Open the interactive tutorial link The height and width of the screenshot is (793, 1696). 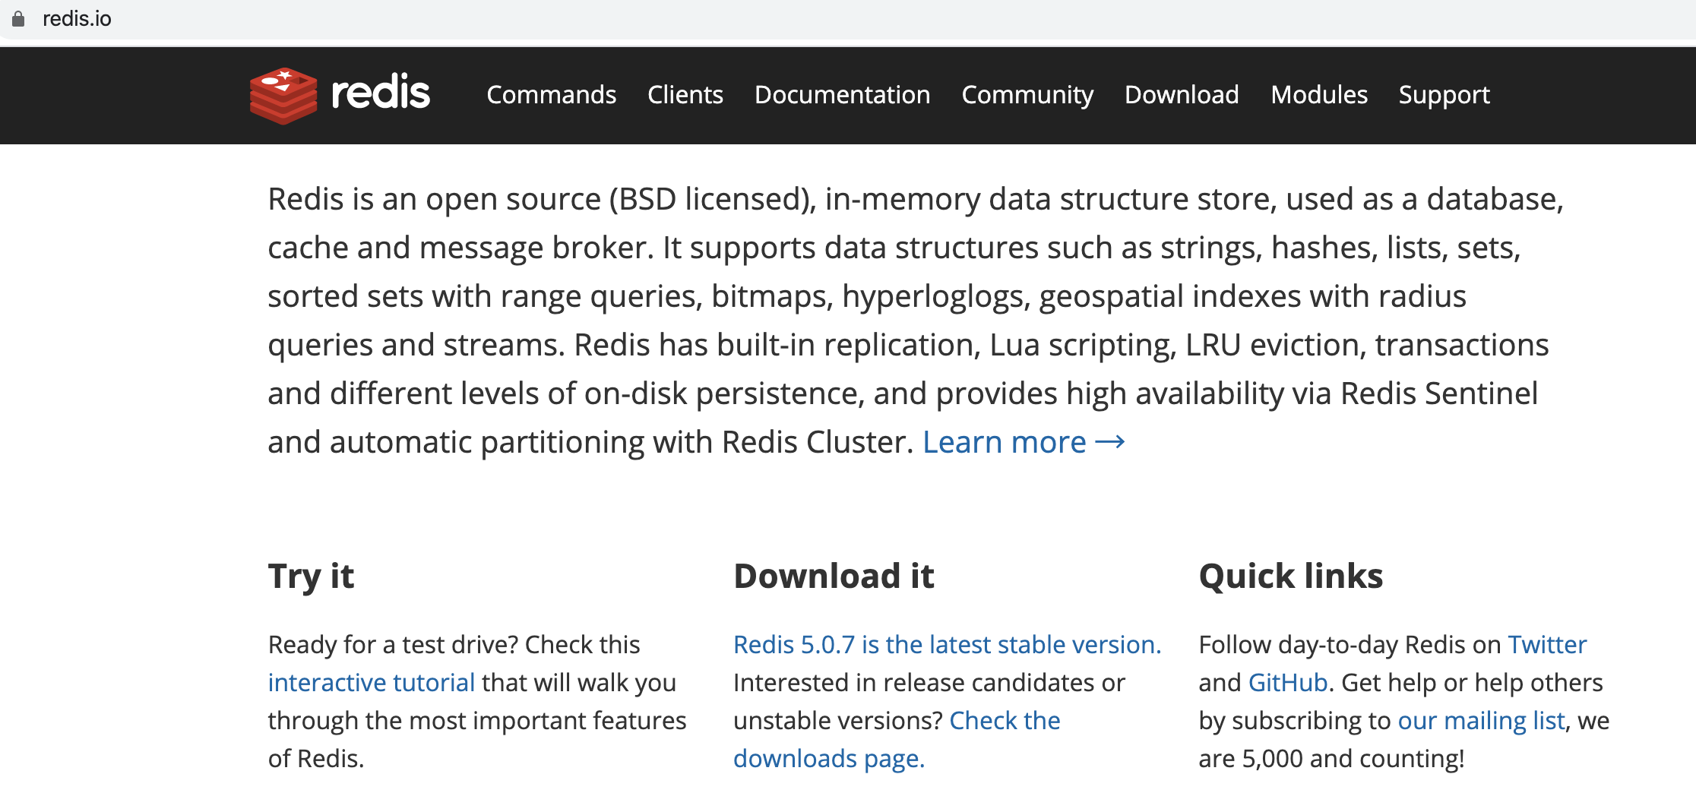372,683
